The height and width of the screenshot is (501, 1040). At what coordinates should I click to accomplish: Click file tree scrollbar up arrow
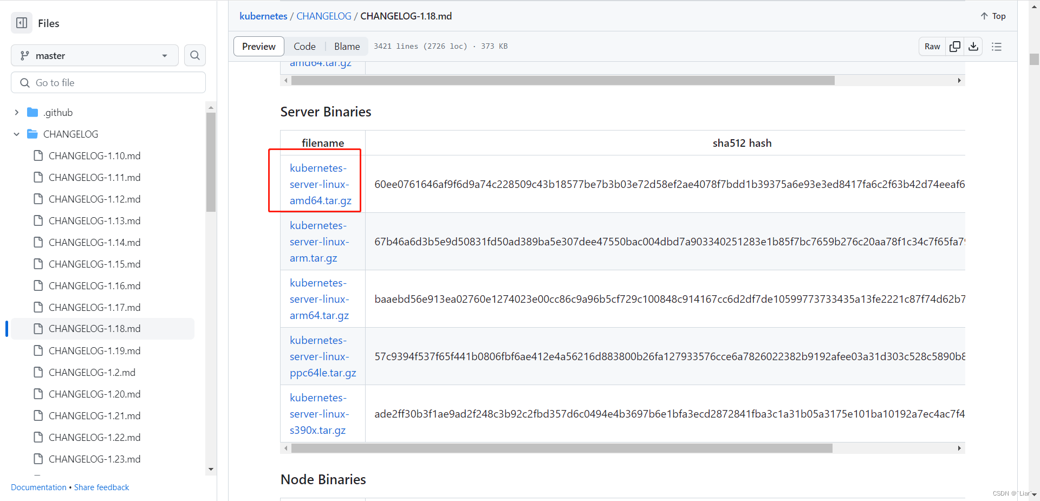pyautogui.click(x=211, y=107)
